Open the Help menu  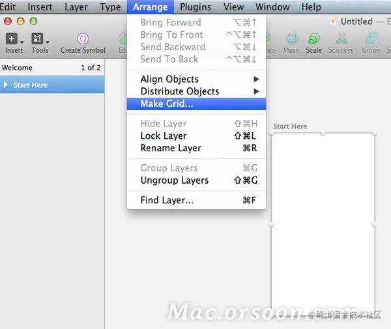click(x=311, y=7)
